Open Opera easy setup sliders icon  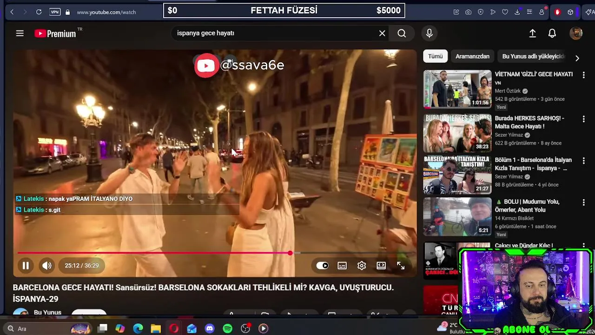click(x=529, y=12)
